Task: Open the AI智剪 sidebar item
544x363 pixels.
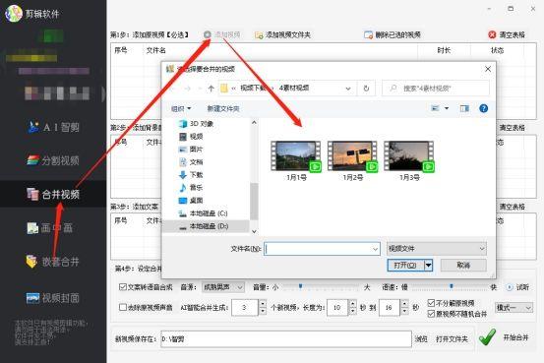Action: (53, 127)
